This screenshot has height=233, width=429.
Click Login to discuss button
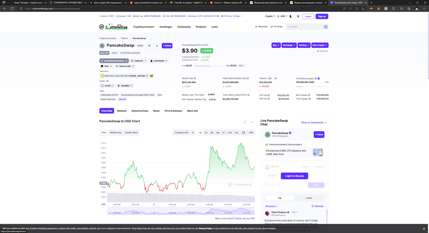(295, 176)
